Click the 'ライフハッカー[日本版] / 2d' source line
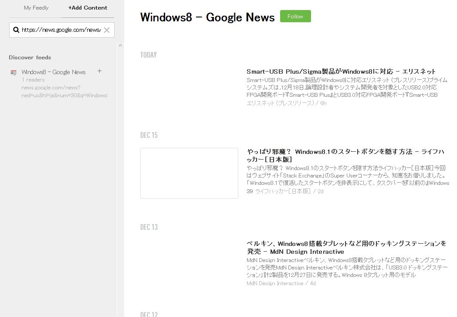This screenshot has width=457, height=317. click(289, 191)
